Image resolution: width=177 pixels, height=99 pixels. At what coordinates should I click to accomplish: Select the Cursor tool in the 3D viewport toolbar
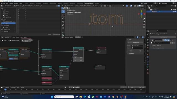(63, 15)
